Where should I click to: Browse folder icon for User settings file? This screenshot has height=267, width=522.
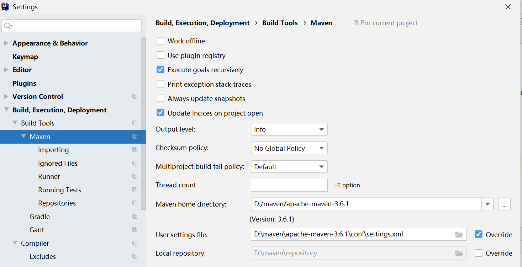[x=459, y=234]
